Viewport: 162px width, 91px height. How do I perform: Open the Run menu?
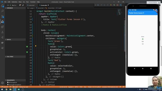pos(27,2)
